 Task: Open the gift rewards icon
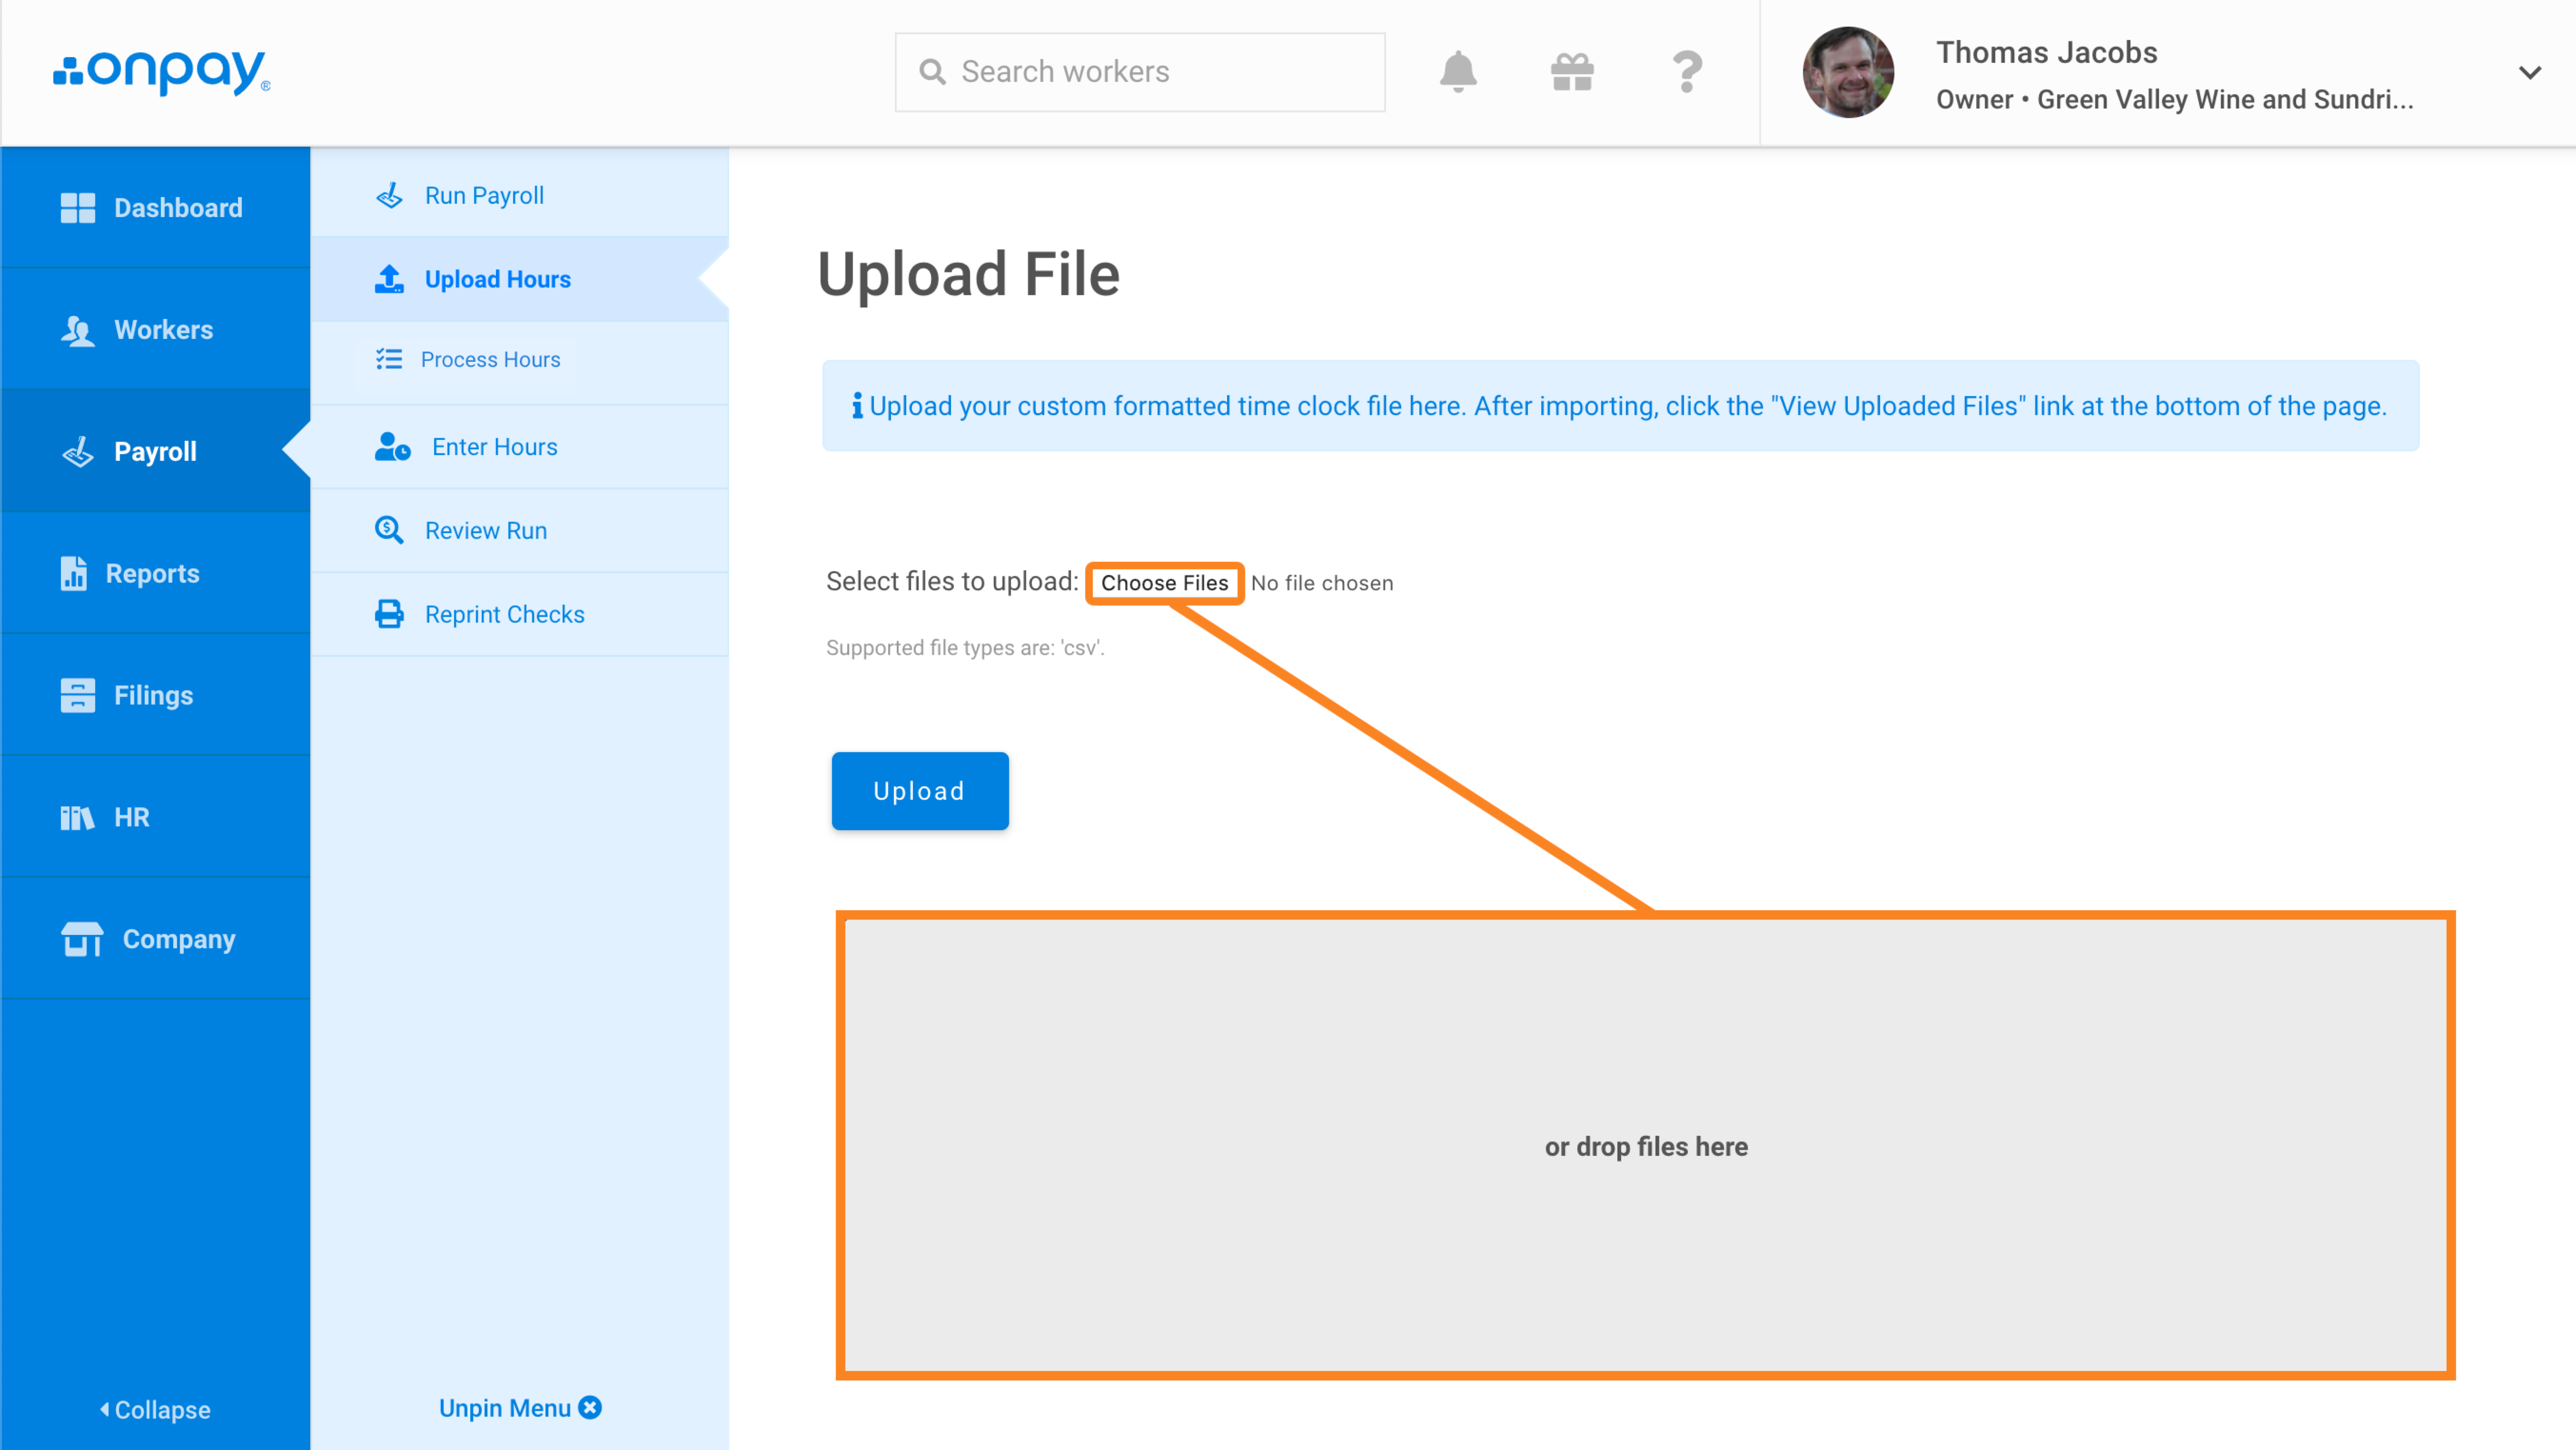pyautogui.click(x=1572, y=72)
